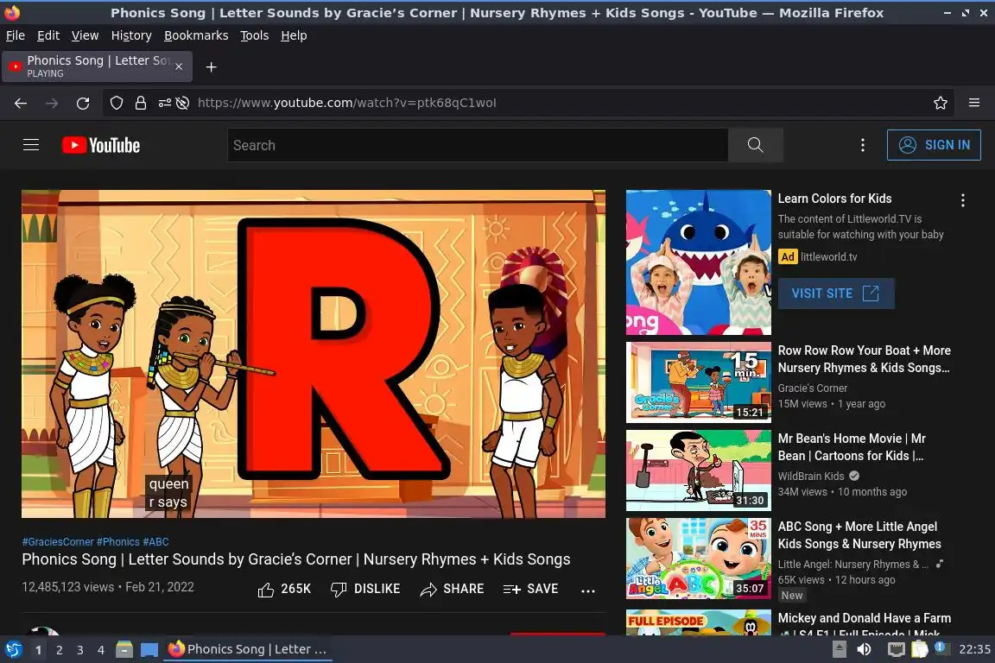Close the Phonics Song tab

[x=179, y=66]
